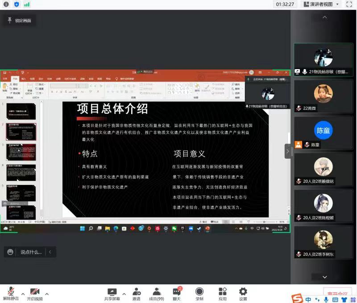Screen dimensions: 357x303
Task: Show the members list (成员)
Action: (156, 292)
